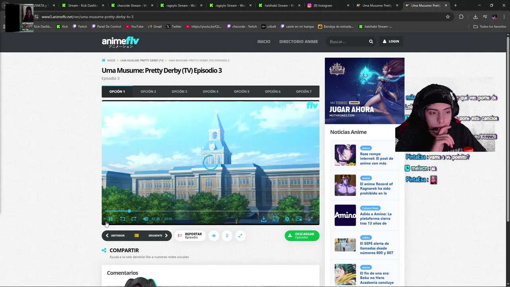Open the Reze rompe internet news thumbnail
This screenshot has height=287, width=510.
click(345, 155)
